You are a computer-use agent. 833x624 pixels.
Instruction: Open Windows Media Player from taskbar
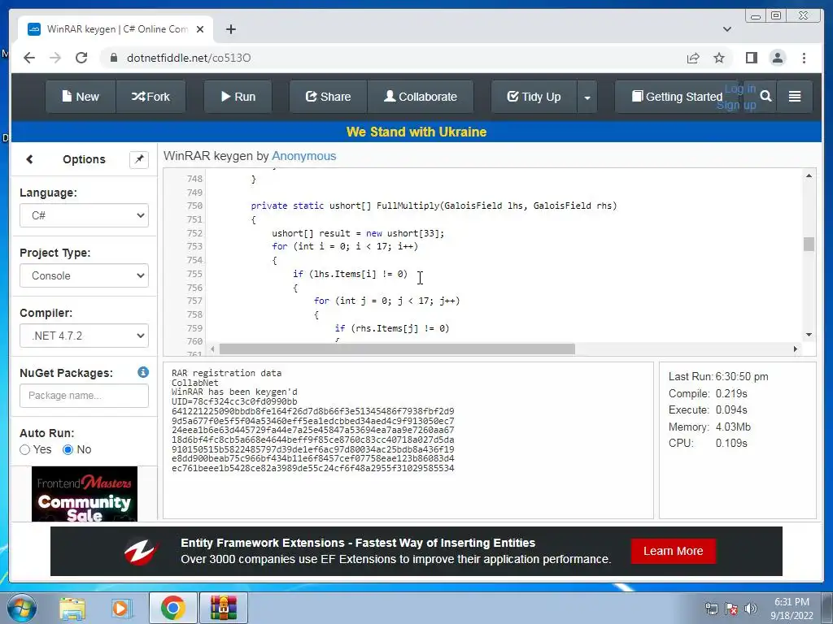[x=121, y=608]
